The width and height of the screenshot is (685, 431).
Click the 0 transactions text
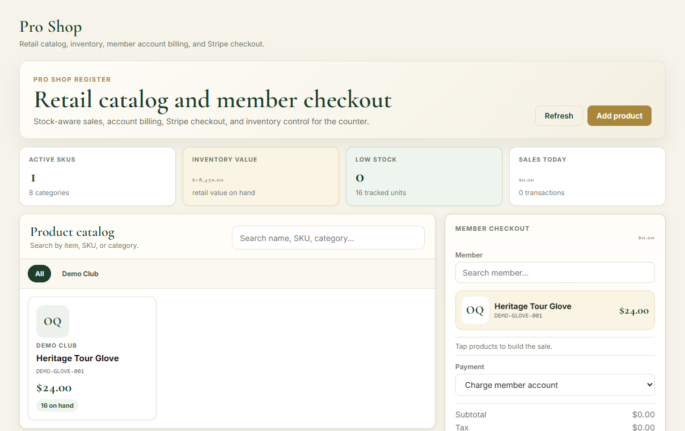click(x=542, y=193)
